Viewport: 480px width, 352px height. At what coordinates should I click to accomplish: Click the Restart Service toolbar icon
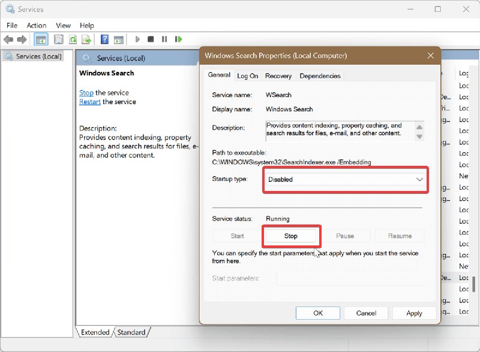178,39
